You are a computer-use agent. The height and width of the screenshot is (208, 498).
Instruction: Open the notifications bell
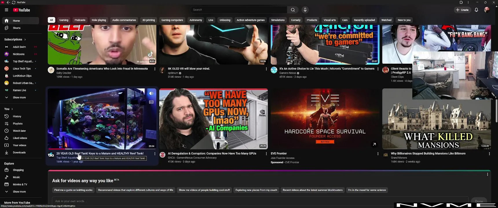pos(476,10)
